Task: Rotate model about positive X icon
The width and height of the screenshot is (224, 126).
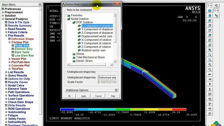Action: pyautogui.click(x=210, y=99)
